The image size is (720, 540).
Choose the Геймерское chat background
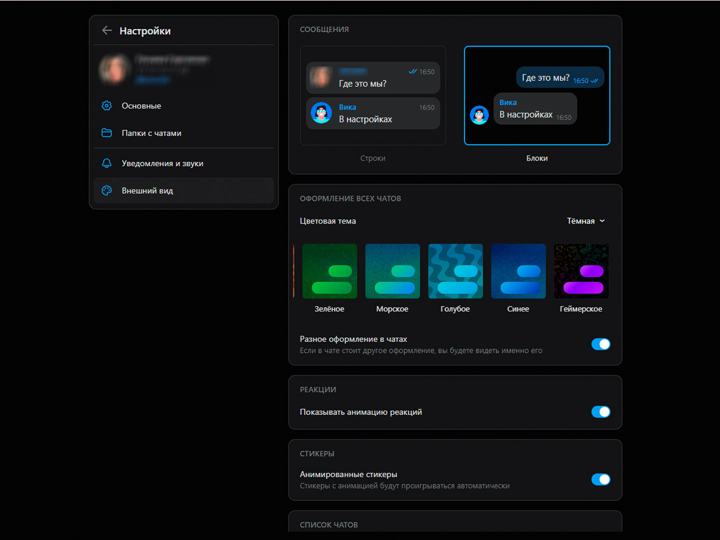pyautogui.click(x=581, y=271)
